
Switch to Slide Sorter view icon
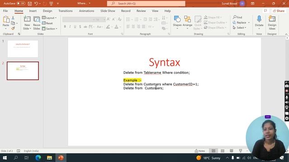point(223,151)
